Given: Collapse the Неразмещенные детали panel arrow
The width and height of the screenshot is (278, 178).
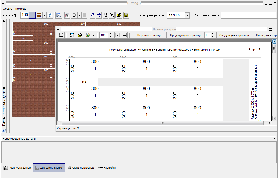Looking at the screenshot, I should (x=275, y=139).
